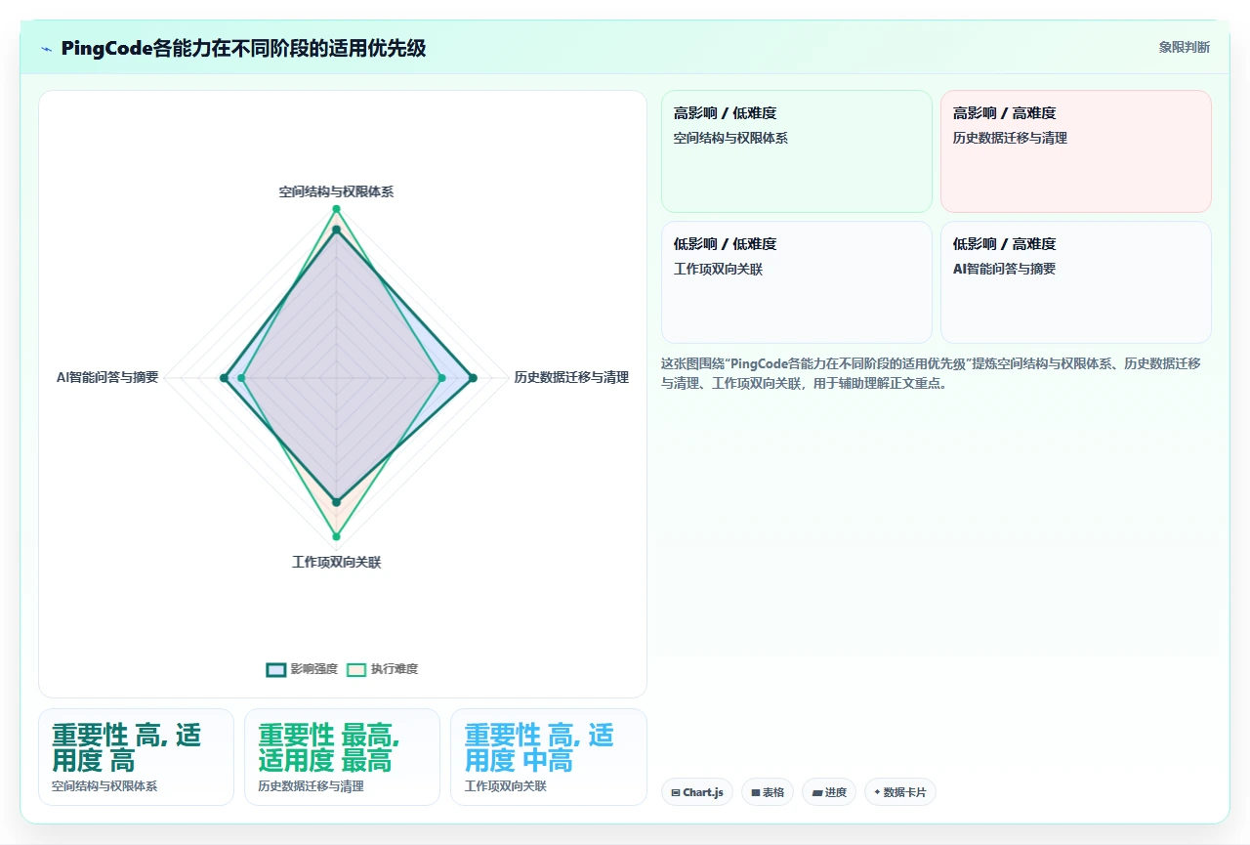Viewport: 1250px width, 845px height.
Task: Select the 高影响 / 低难度 quadrant card
Action: click(797, 151)
